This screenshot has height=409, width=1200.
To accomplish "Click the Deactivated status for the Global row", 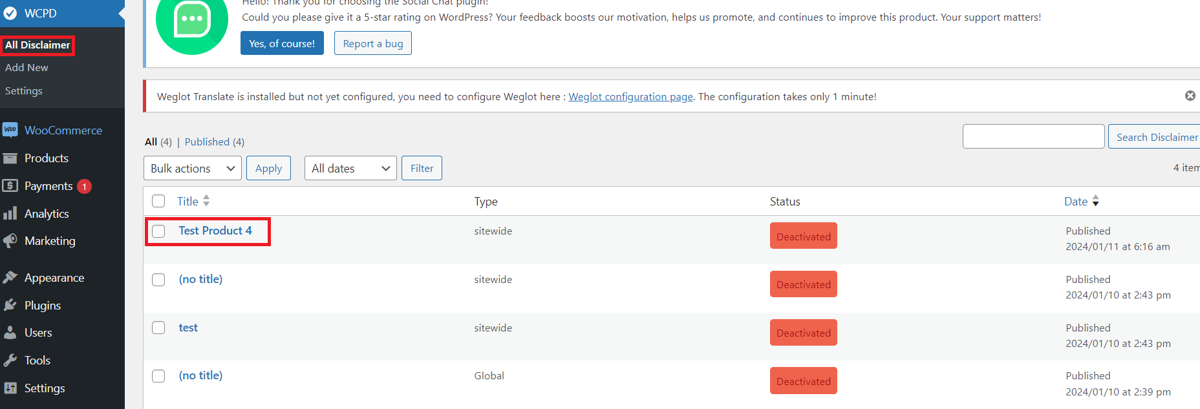I will pos(804,381).
